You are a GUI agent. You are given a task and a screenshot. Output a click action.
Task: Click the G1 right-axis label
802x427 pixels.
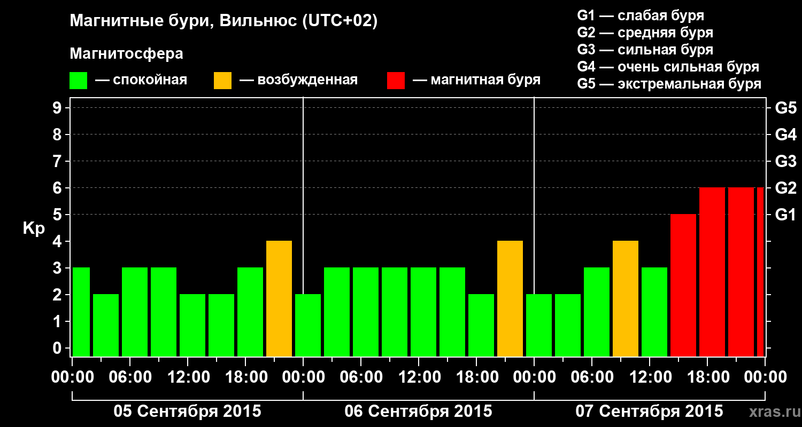(x=785, y=215)
